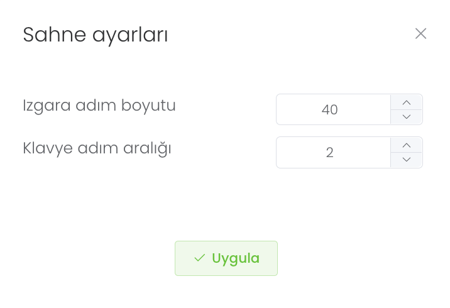
Task: Close the Sahne ayarları dialog
Action: coord(420,34)
